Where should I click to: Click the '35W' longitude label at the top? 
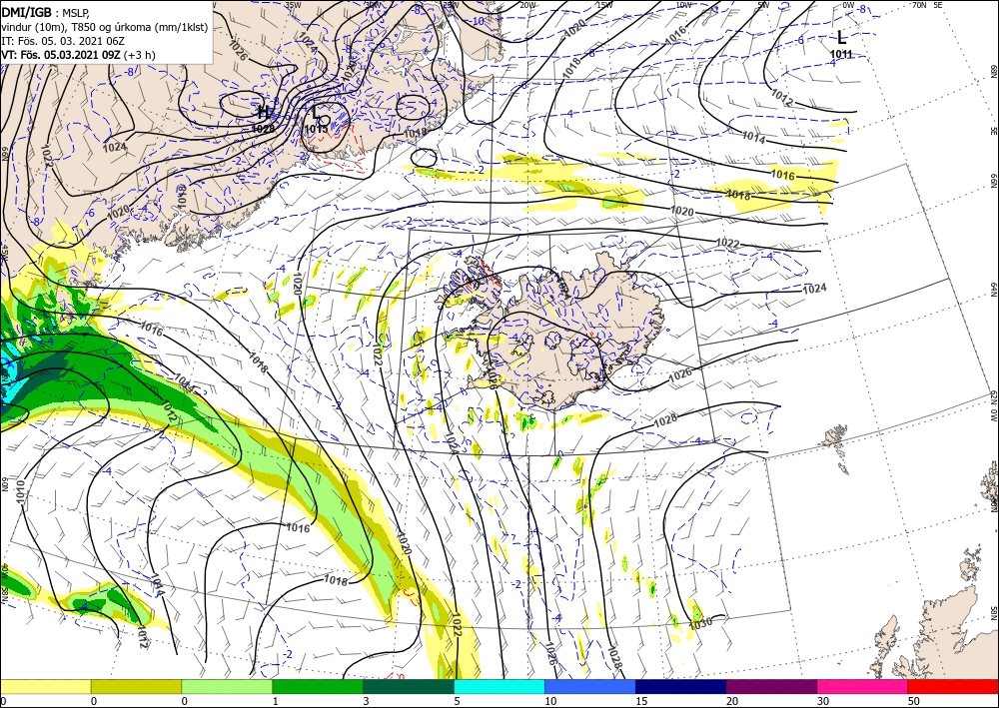(x=293, y=4)
